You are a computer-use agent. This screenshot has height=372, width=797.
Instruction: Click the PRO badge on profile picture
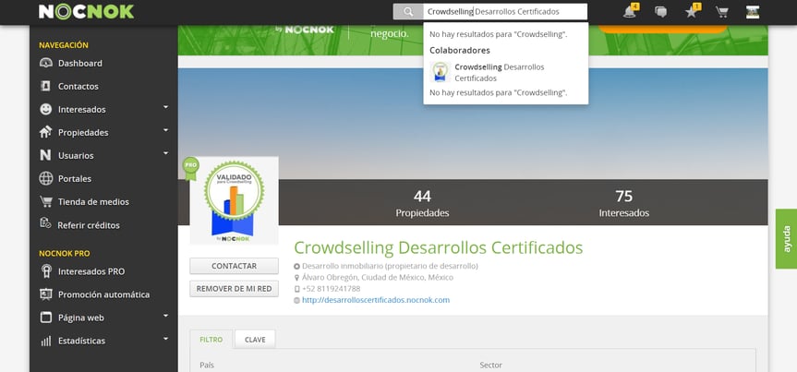pyautogui.click(x=190, y=168)
